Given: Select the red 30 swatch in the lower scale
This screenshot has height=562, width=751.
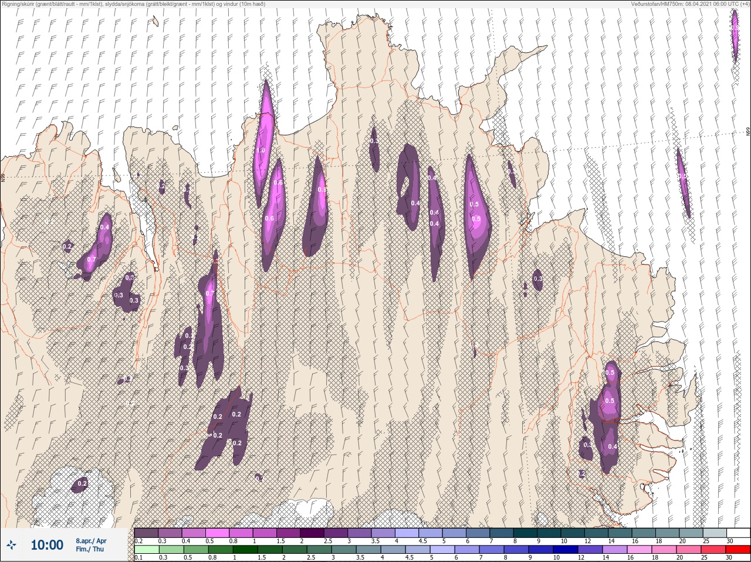Looking at the screenshot, I should tap(738, 550).
